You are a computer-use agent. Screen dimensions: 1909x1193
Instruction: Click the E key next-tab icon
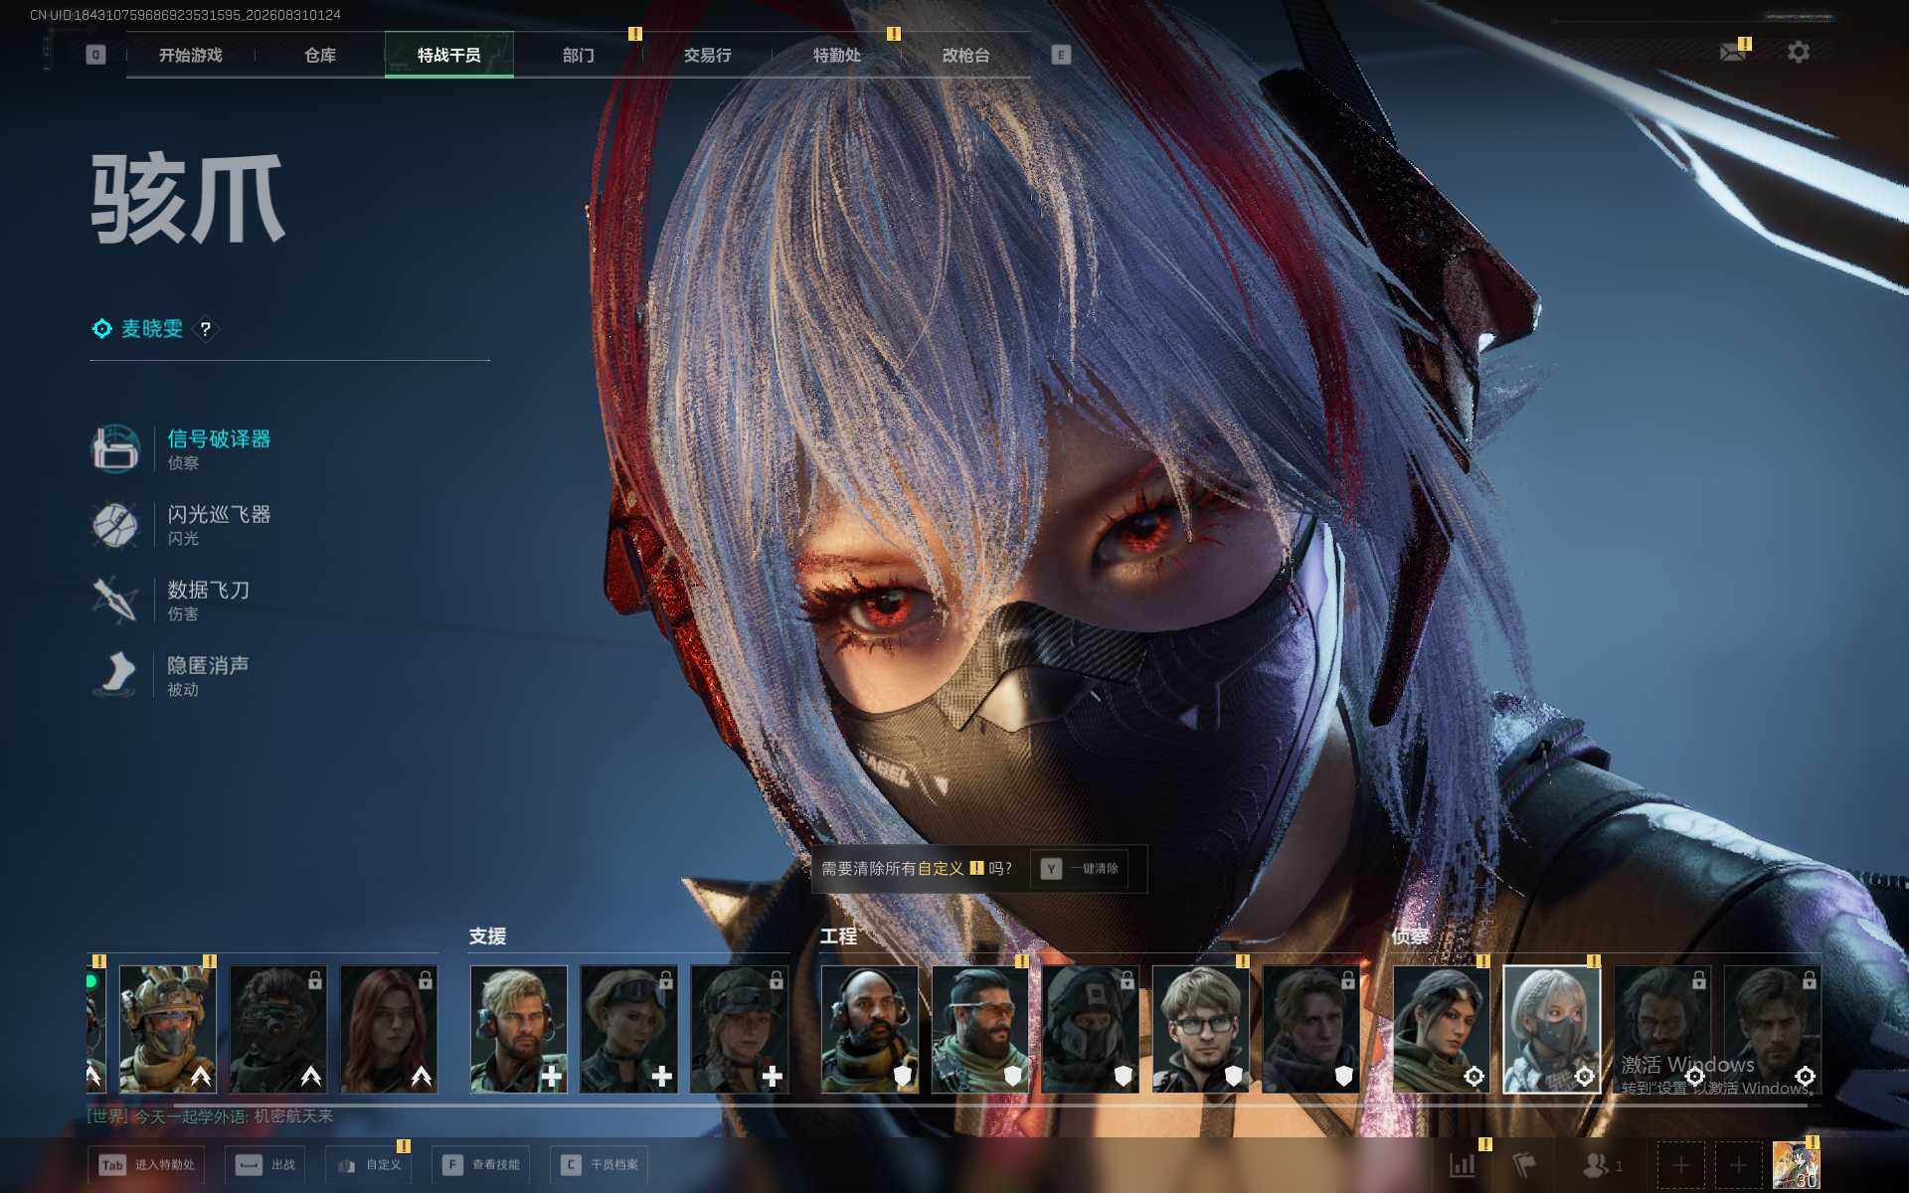click(x=1061, y=55)
